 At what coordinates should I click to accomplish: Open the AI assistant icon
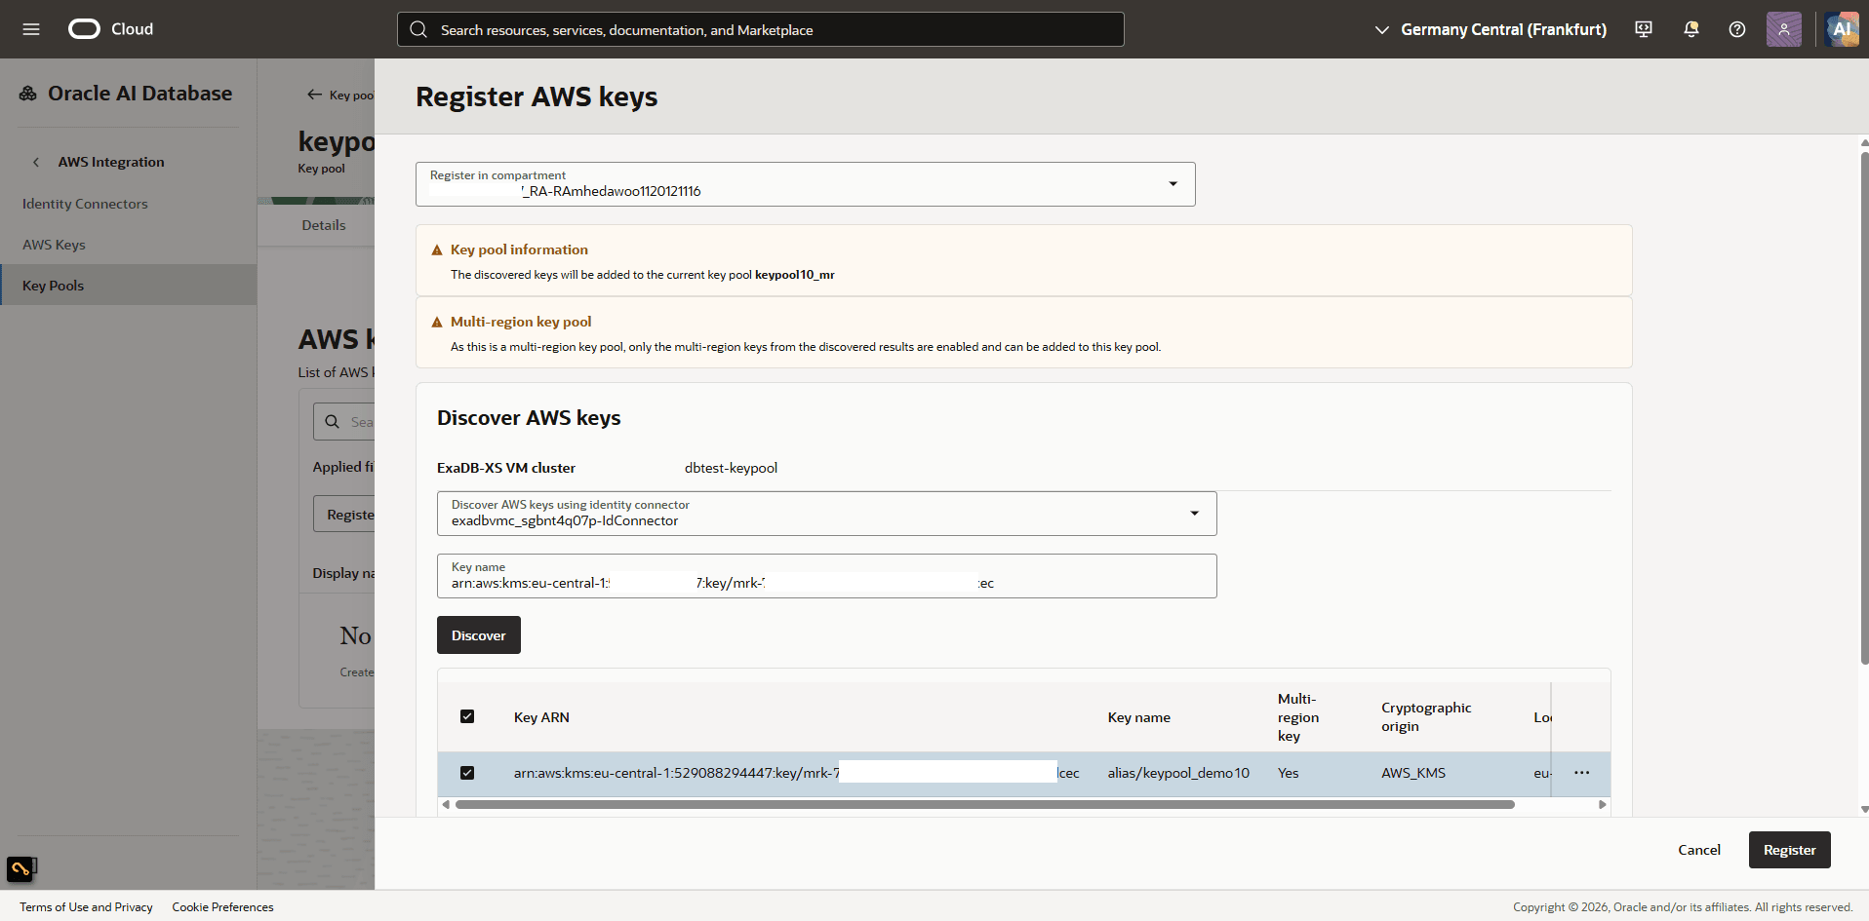pyautogui.click(x=1842, y=29)
